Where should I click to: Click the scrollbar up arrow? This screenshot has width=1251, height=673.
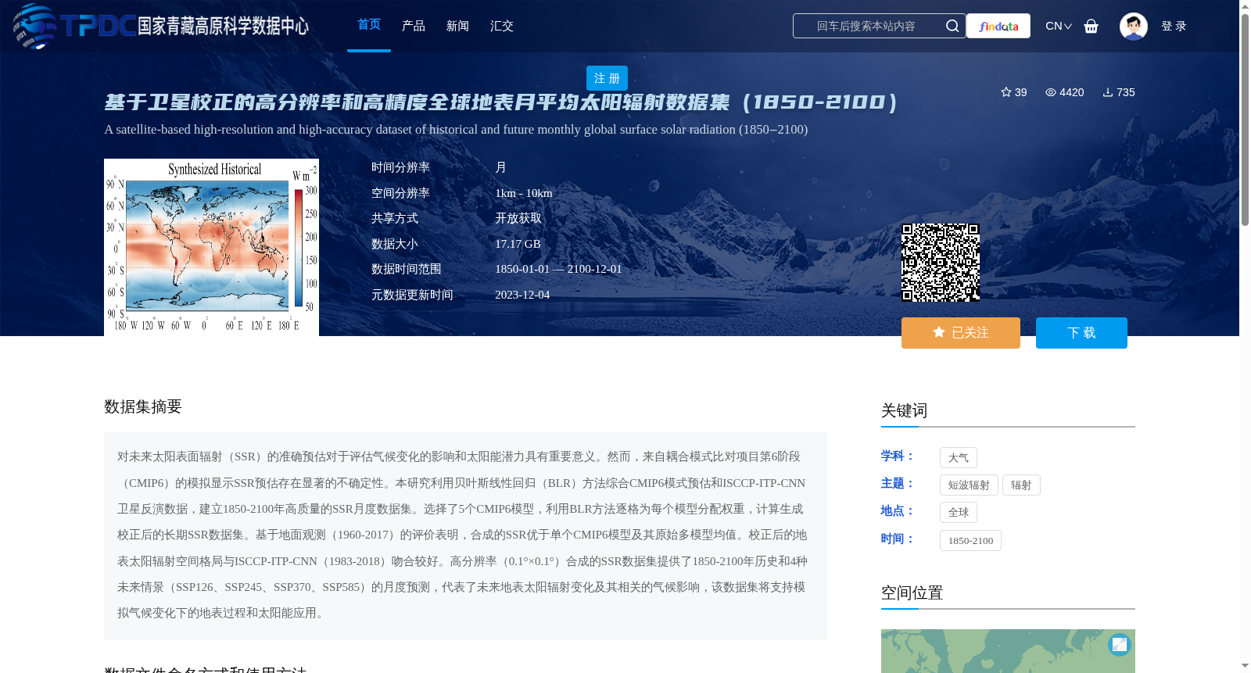1245,6
